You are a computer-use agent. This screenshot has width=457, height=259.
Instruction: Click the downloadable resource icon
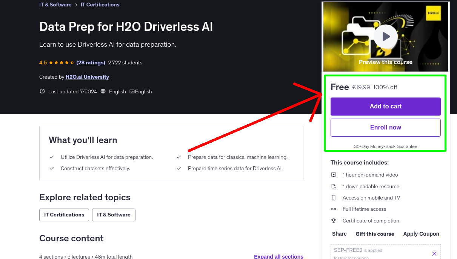pos(334,186)
